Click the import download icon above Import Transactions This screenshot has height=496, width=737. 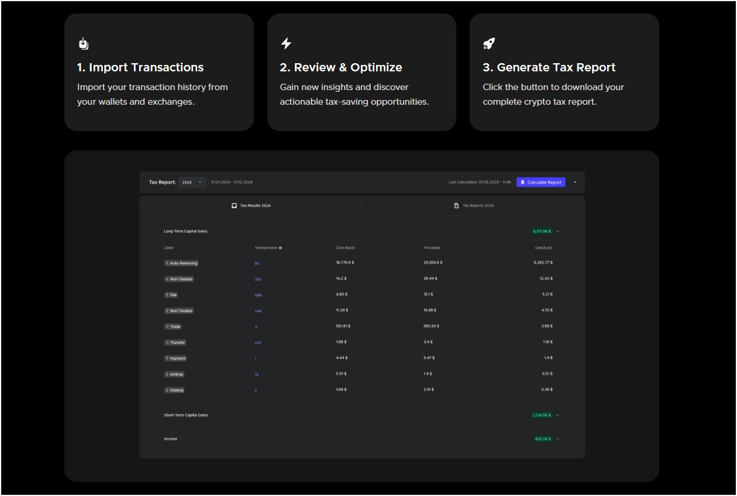pos(84,44)
